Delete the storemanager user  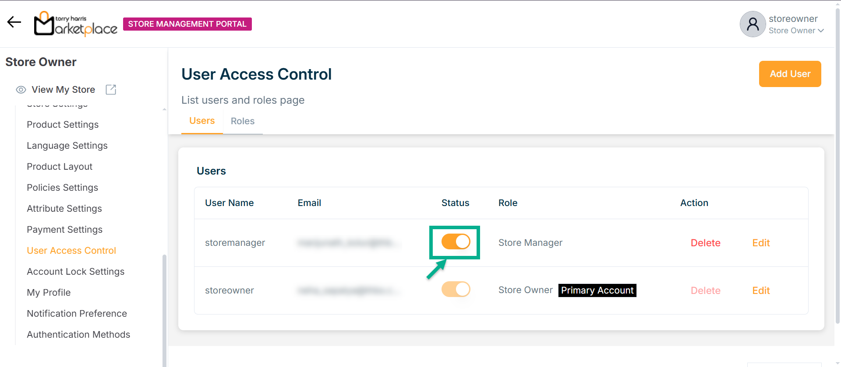705,243
